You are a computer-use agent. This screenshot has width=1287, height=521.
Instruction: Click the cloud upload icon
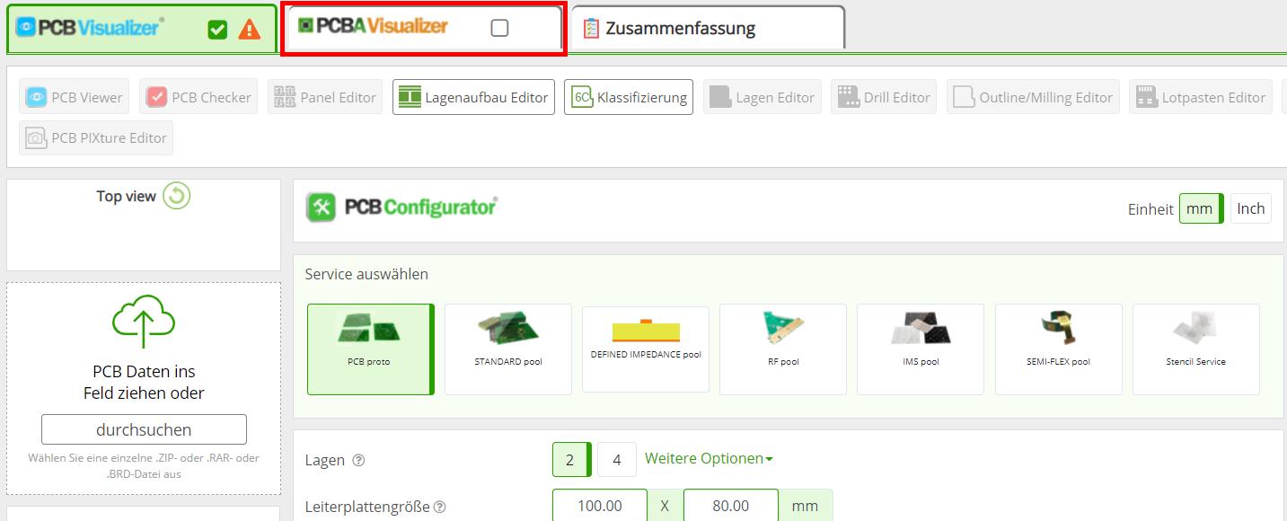[144, 322]
